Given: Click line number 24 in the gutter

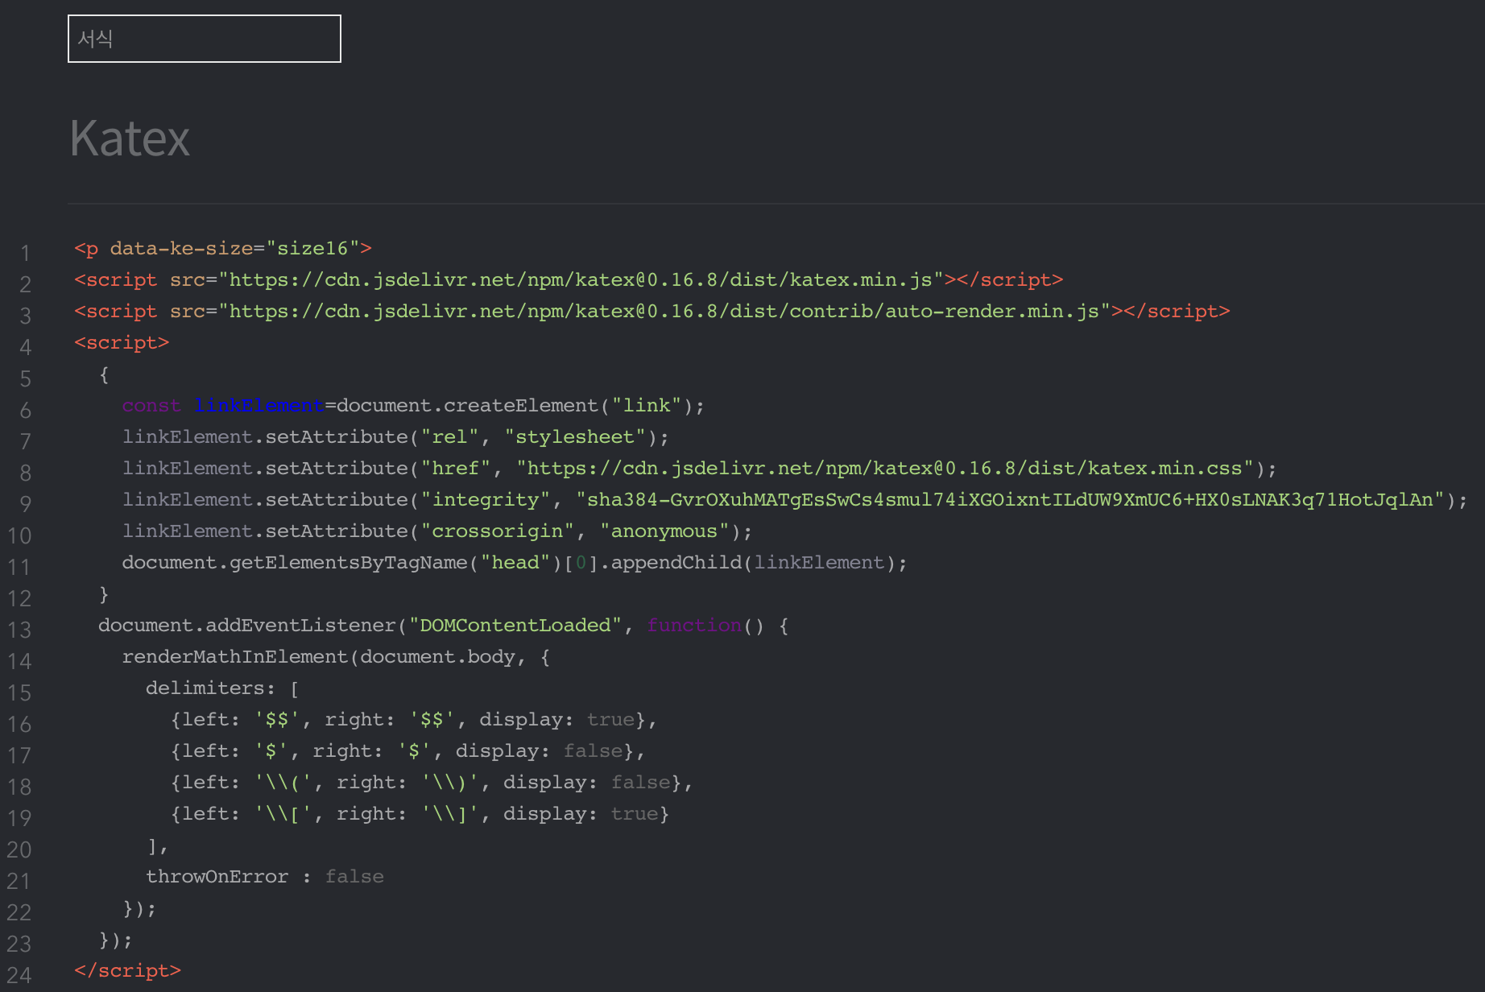Looking at the screenshot, I should [19, 975].
